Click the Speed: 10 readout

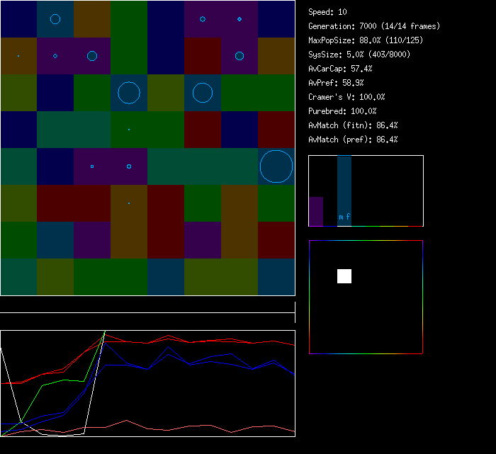pyautogui.click(x=328, y=12)
